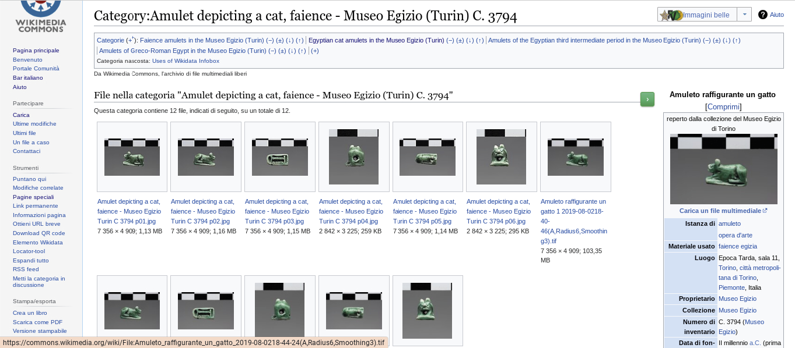Click the green arrow slideshow button
The width and height of the screenshot is (795, 348).
[x=647, y=100]
